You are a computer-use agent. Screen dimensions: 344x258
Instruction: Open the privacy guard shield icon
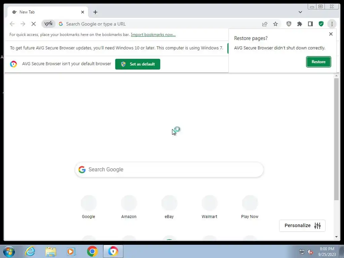point(289,24)
